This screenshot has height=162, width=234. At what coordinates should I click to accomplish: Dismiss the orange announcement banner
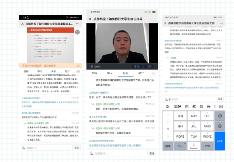[x=78, y=66]
